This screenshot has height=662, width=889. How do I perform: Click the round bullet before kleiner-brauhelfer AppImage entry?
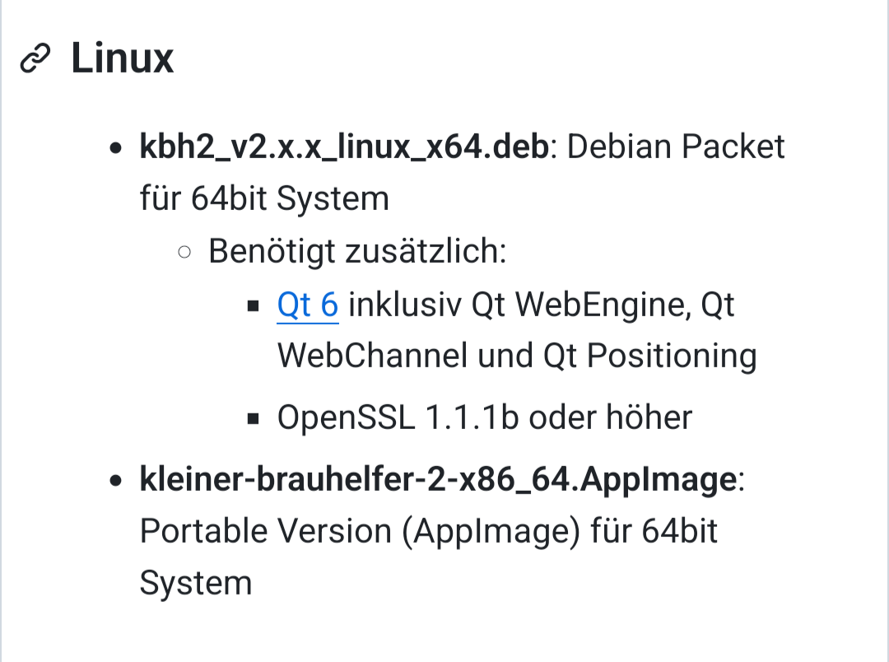(117, 481)
